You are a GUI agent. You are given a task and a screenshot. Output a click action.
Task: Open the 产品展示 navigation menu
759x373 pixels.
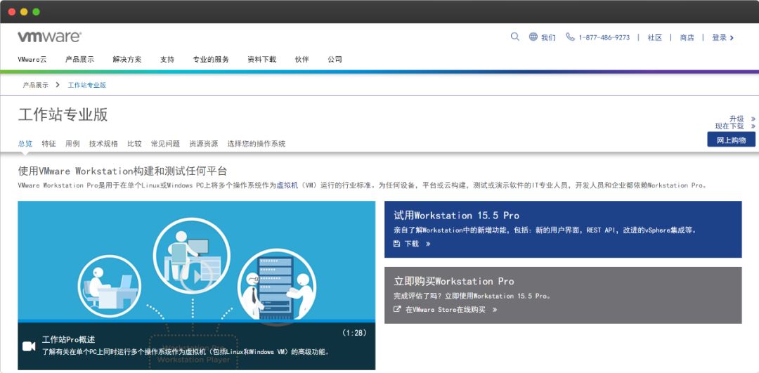[x=80, y=60]
